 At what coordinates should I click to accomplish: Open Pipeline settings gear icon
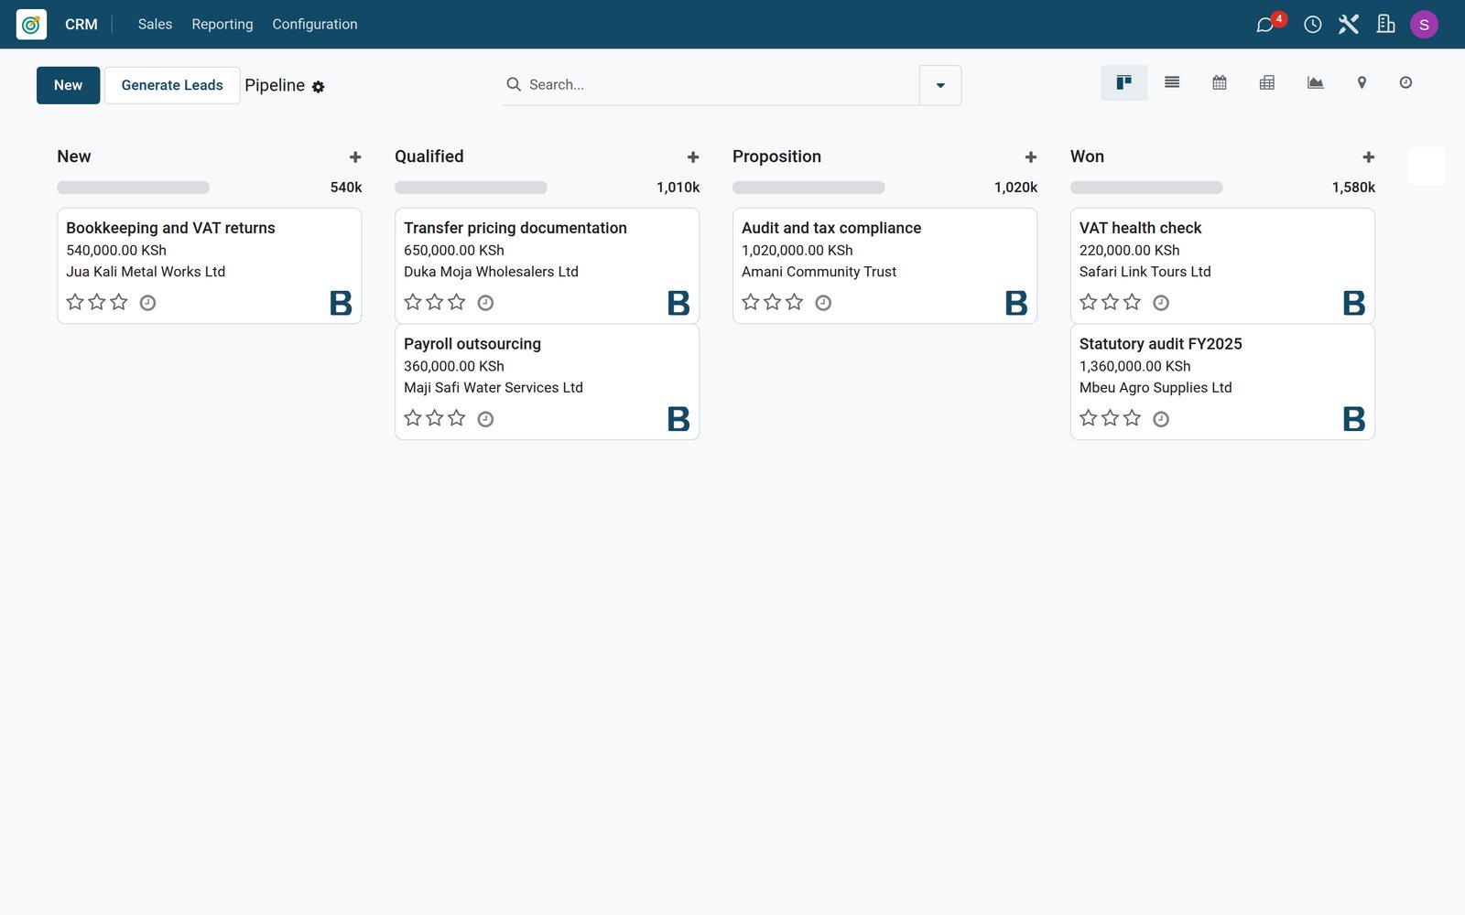click(318, 87)
